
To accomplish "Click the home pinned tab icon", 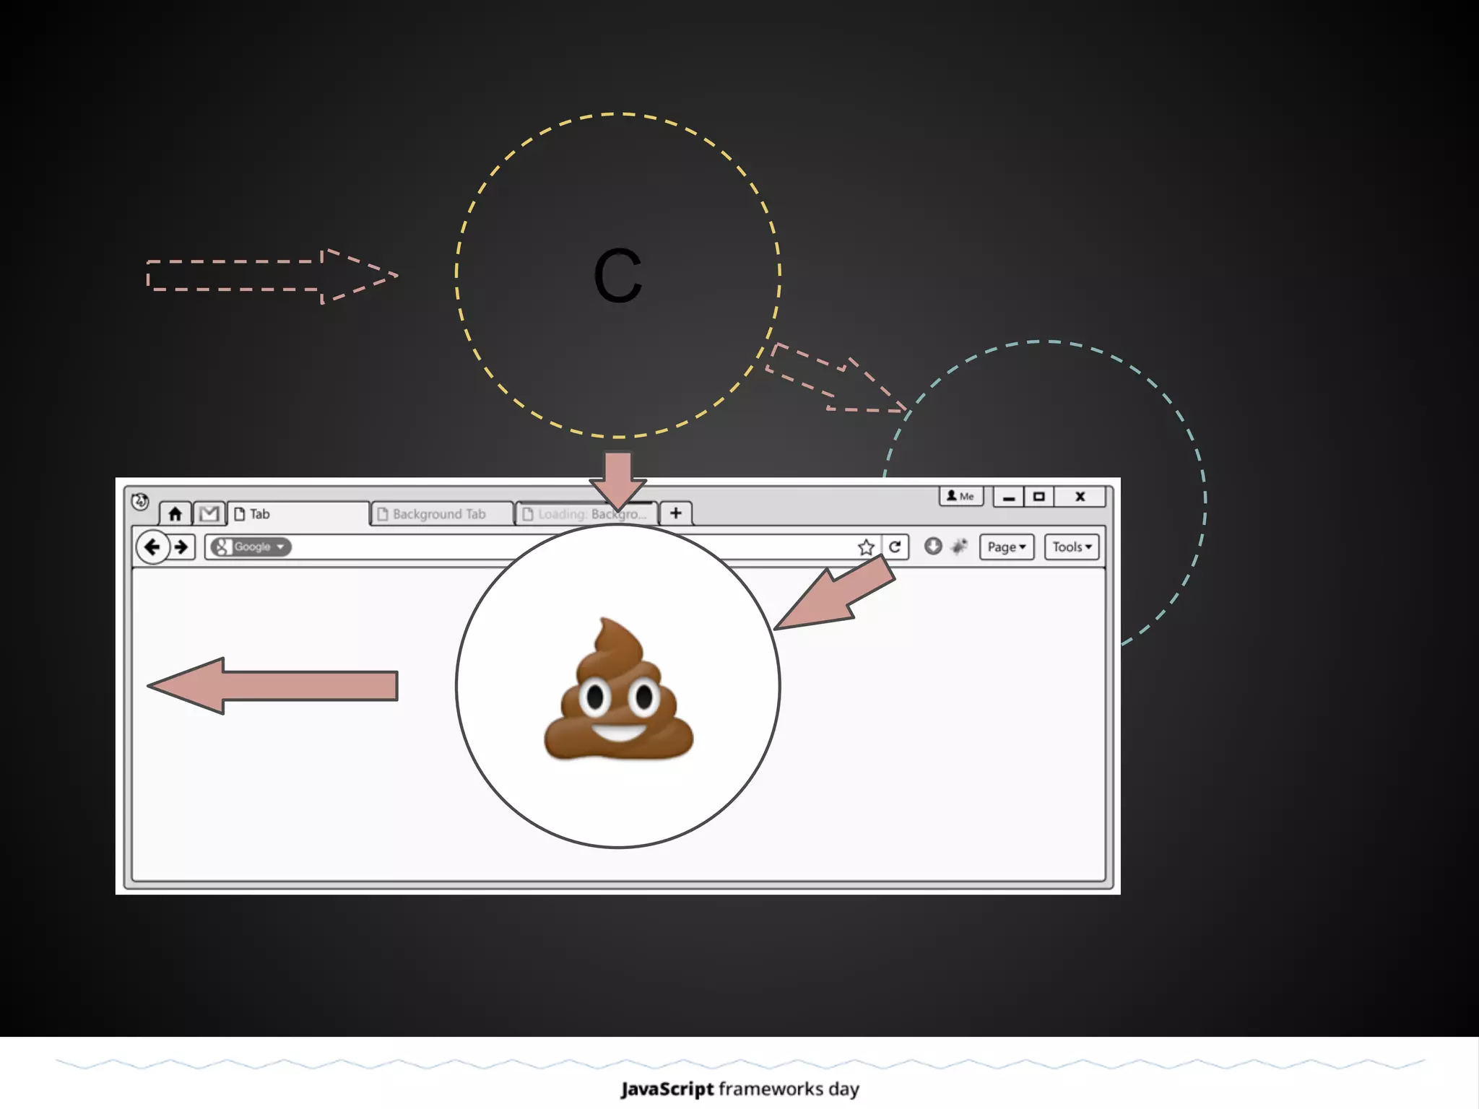I will (175, 514).
